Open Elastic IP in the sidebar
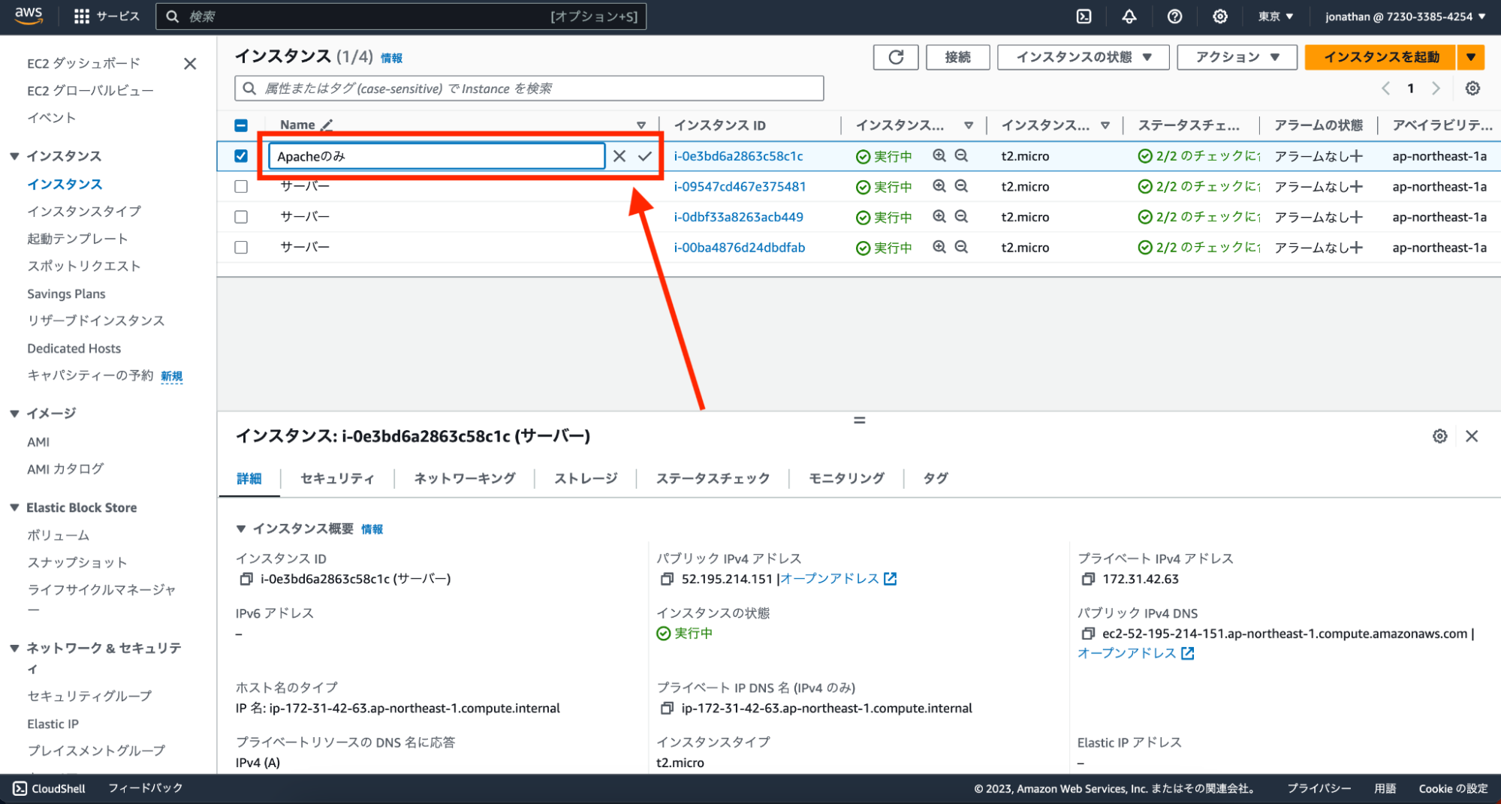This screenshot has height=804, width=1501. click(x=53, y=724)
